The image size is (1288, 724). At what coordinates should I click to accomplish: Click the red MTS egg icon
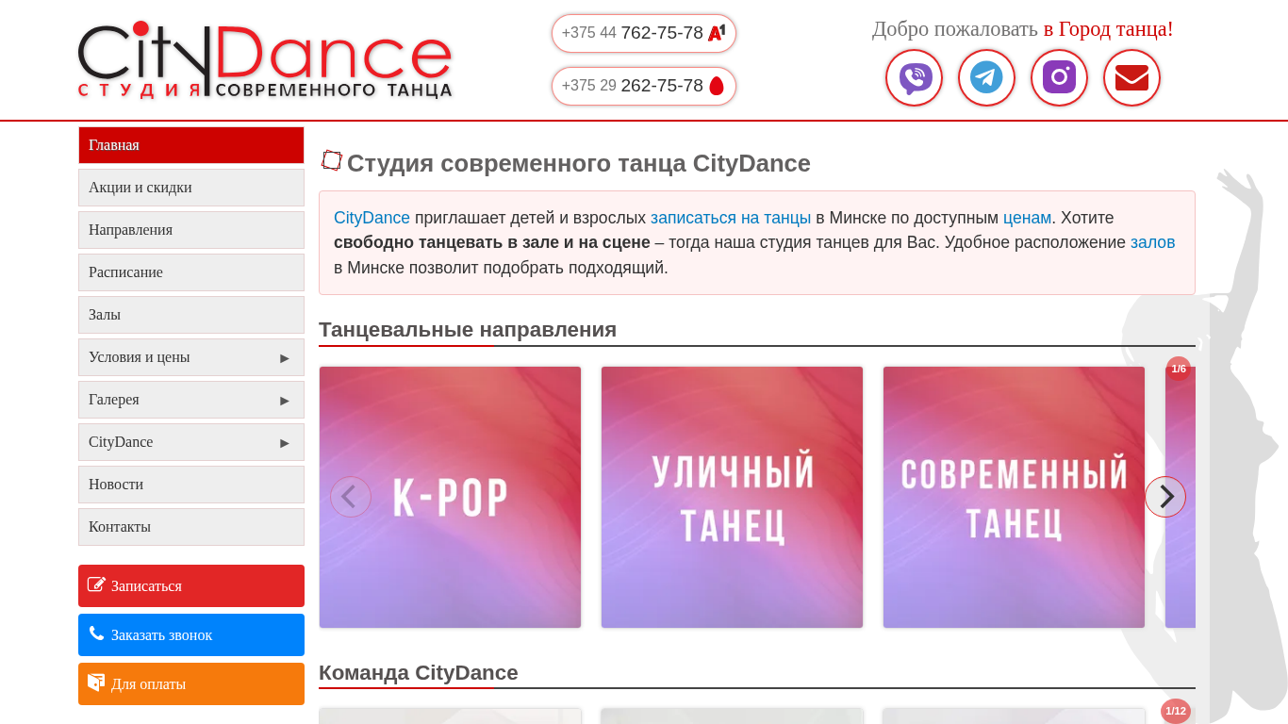tap(717, 86)
